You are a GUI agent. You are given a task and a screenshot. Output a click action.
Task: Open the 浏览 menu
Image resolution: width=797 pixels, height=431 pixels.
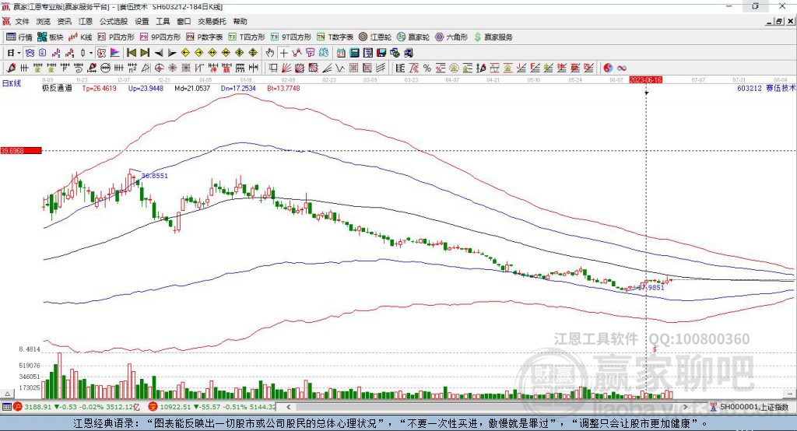tap(44, 21)
